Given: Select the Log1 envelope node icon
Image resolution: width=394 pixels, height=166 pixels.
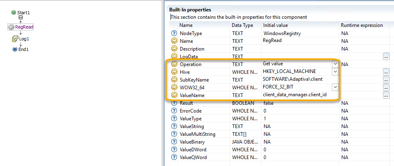Looking at the screenshot, I should [15, 39].
